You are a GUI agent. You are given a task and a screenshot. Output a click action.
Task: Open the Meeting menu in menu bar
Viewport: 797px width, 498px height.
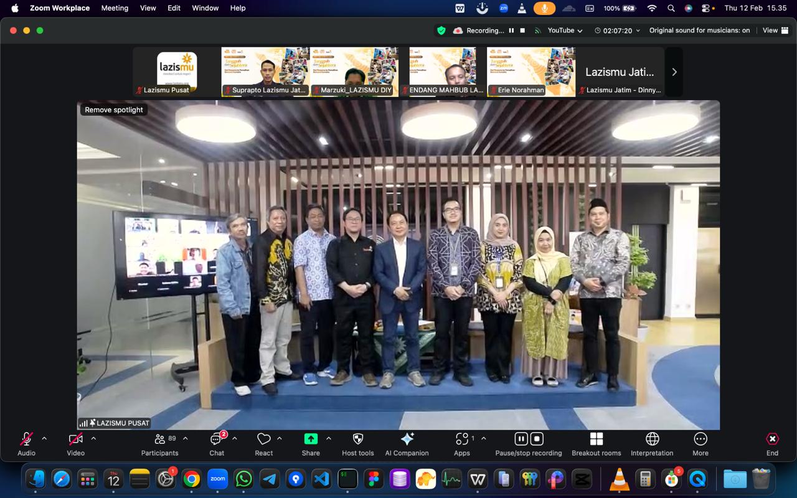point(115,8)
